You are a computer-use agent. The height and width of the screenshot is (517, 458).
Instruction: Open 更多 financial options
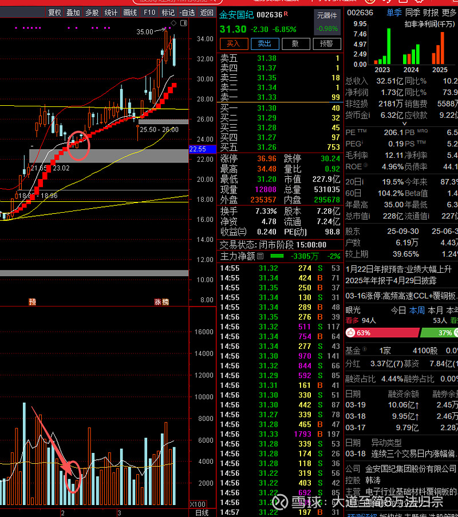[449, 13]
